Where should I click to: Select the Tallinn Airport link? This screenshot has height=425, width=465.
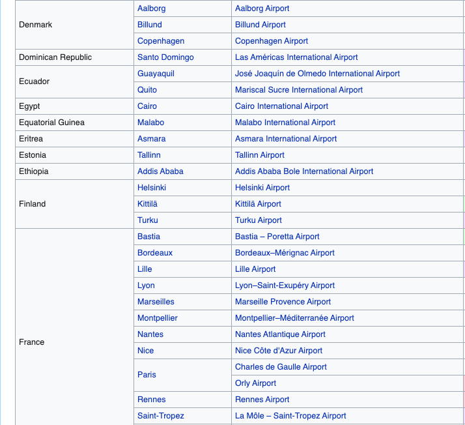[259, 155]
